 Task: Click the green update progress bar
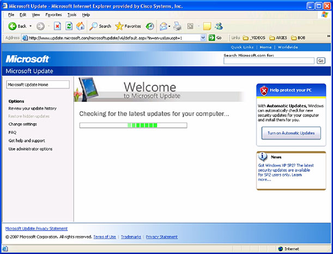133,125
